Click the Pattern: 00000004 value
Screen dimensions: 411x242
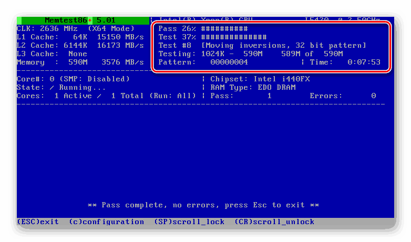tap(203, 62)
